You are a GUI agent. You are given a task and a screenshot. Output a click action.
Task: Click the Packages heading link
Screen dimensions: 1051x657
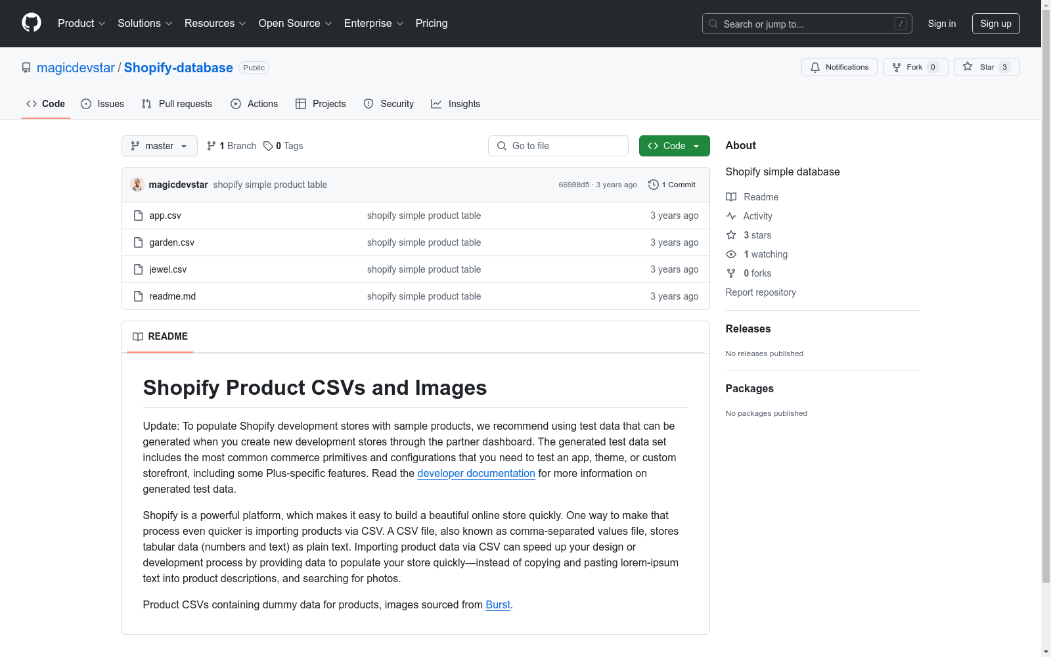click(749, 388)
